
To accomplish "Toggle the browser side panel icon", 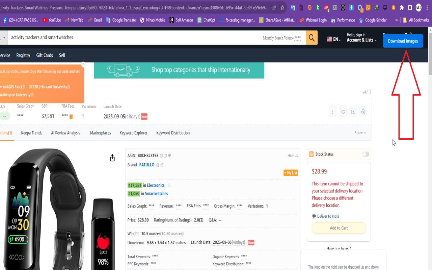I will point(410,7).
